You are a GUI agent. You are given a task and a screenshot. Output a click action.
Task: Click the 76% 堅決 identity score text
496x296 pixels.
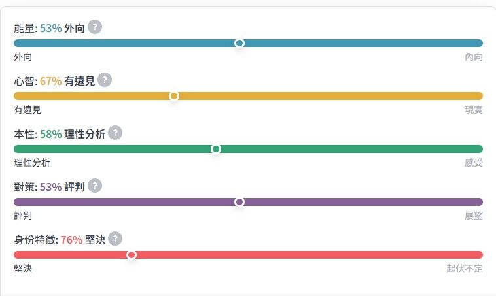[83, 240]
